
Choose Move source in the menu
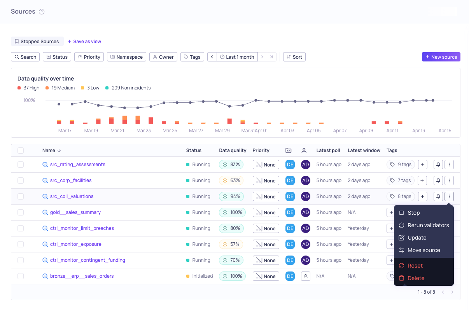pos(424,250)
